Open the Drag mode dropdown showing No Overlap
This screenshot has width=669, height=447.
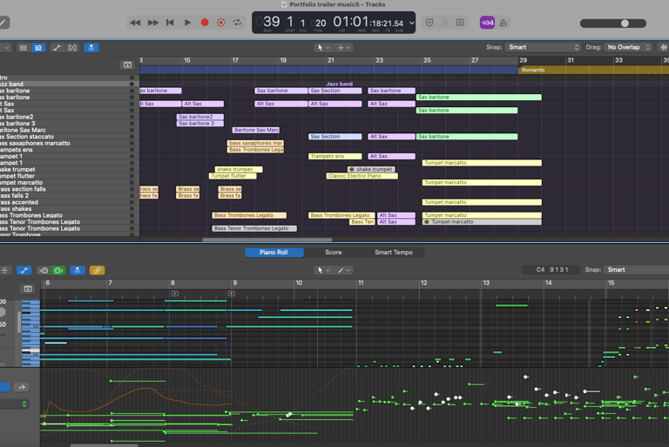(x=629, y=47)
